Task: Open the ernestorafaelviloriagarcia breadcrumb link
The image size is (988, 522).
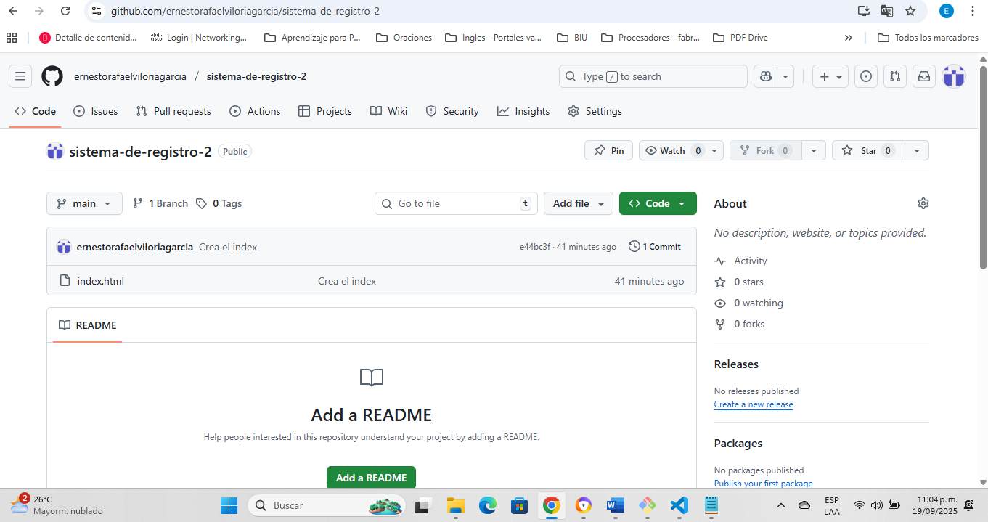Action: pyautogui.click(x=130, y=76)
